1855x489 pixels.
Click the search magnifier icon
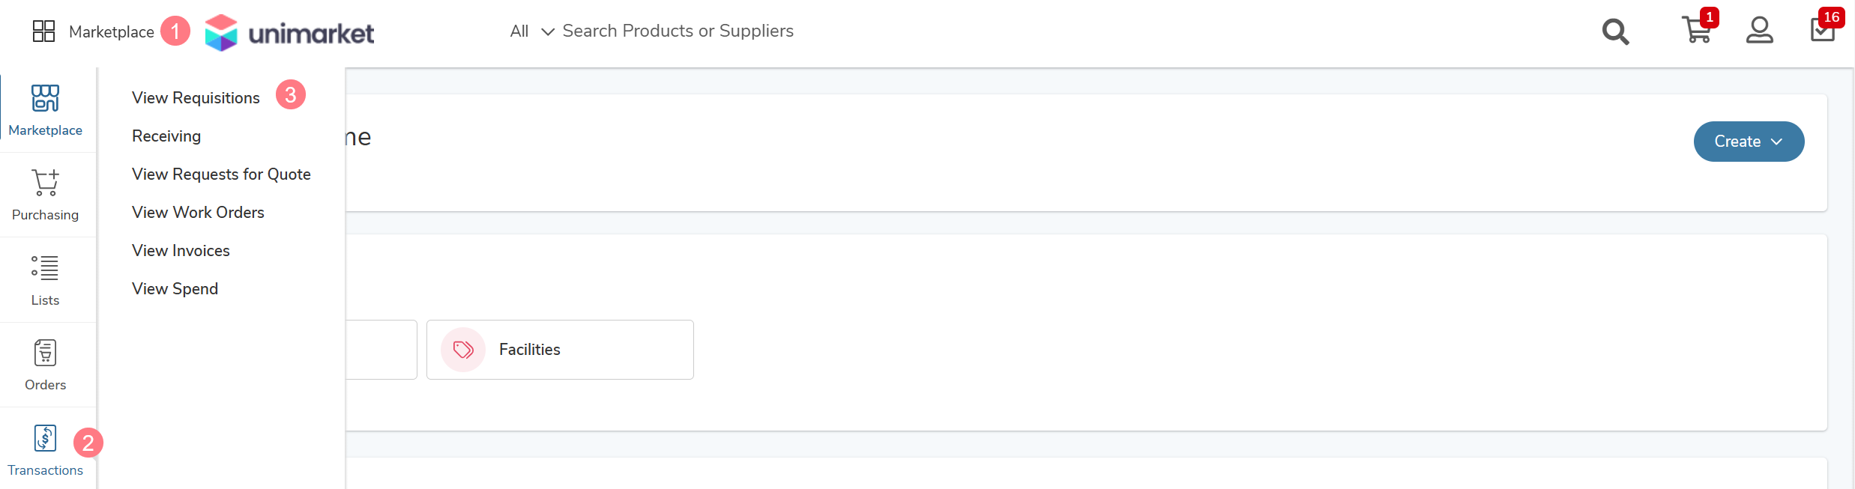coord(1615,31)
